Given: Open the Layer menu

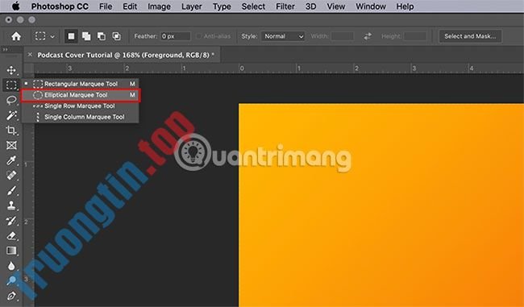Looking at the screenshot, I should point(192,6).
